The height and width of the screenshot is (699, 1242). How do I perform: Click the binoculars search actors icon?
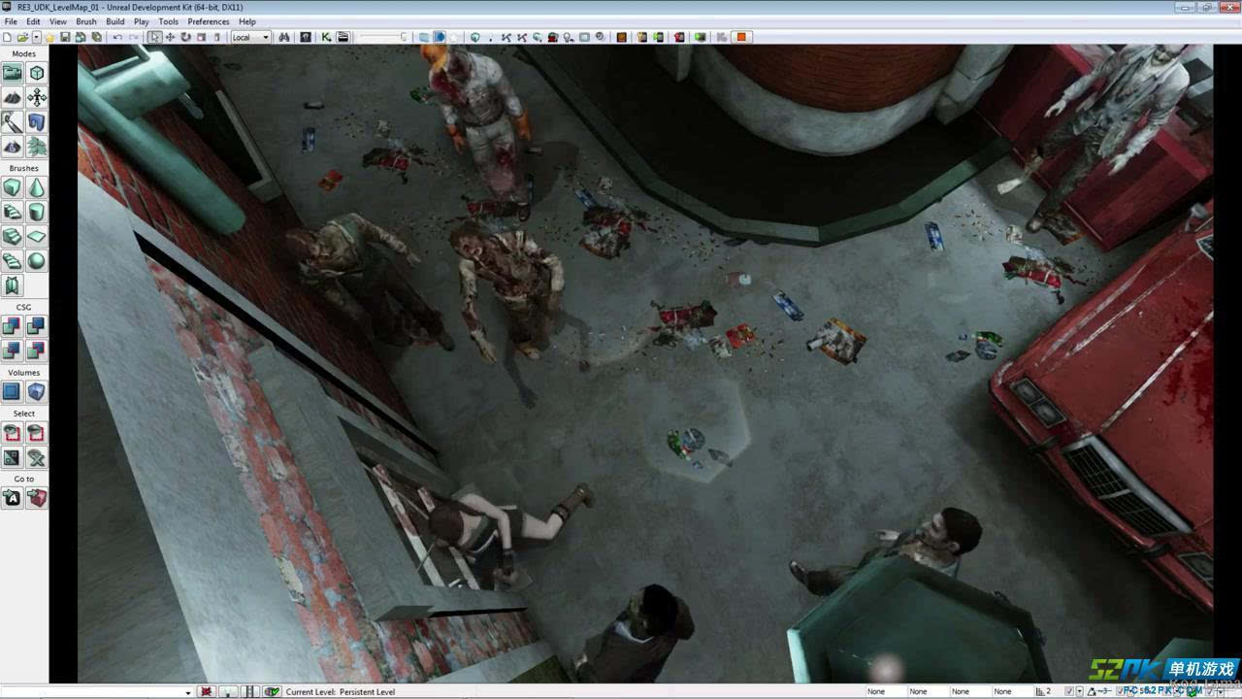click(x=284, y=37)
